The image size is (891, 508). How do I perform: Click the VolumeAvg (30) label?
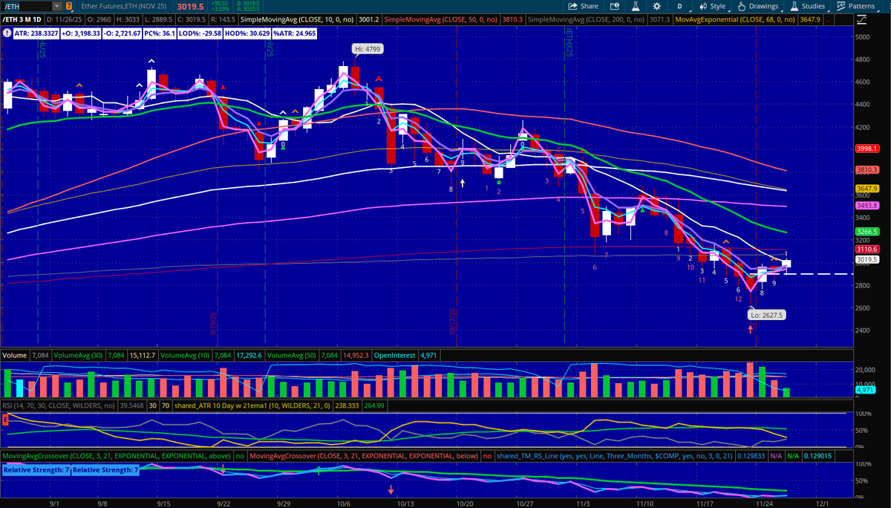coord(77,355)
